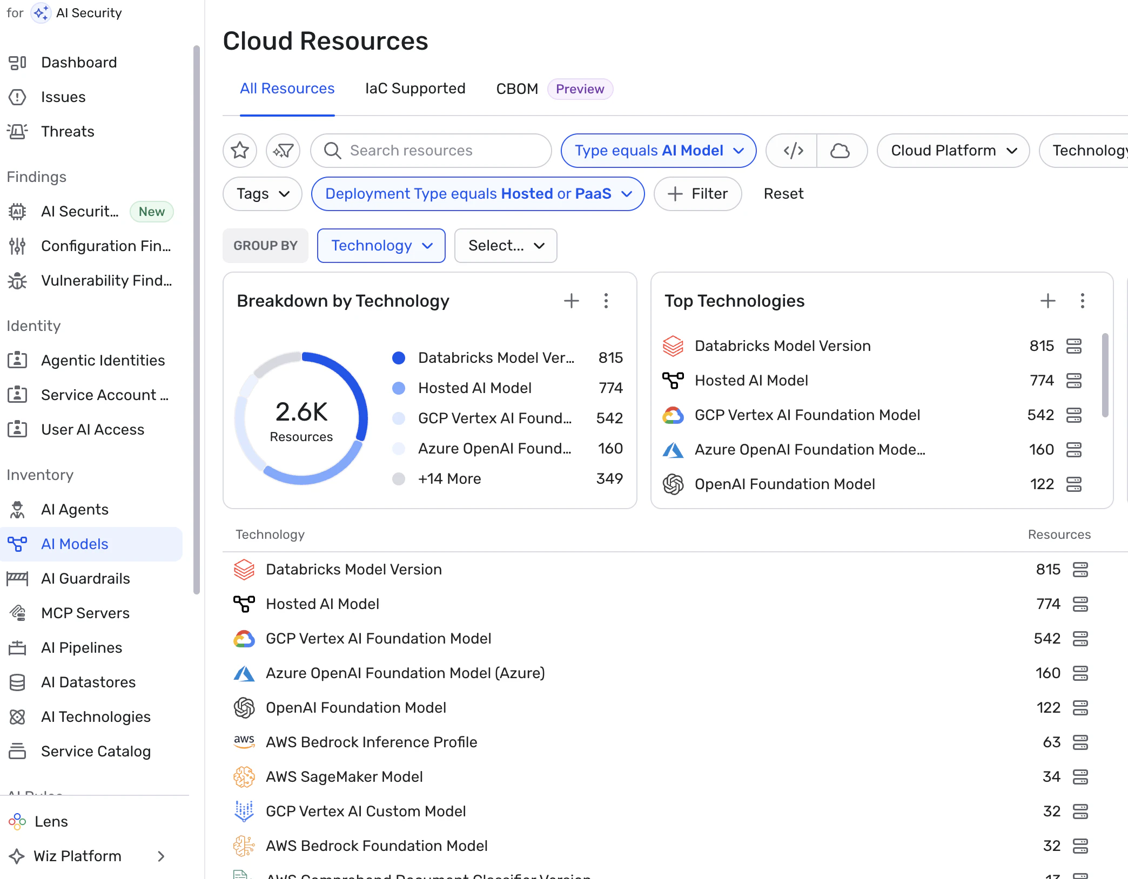The height and width of the screenshot is (879, 1128).
Task: Toggle the cloud resources view button
Action: 840,151
